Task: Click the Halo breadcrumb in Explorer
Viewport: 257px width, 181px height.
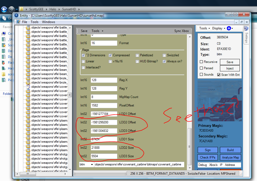Action: click(53, 9)
